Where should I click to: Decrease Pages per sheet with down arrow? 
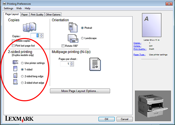pyautogui.click(x=72, y=65)
